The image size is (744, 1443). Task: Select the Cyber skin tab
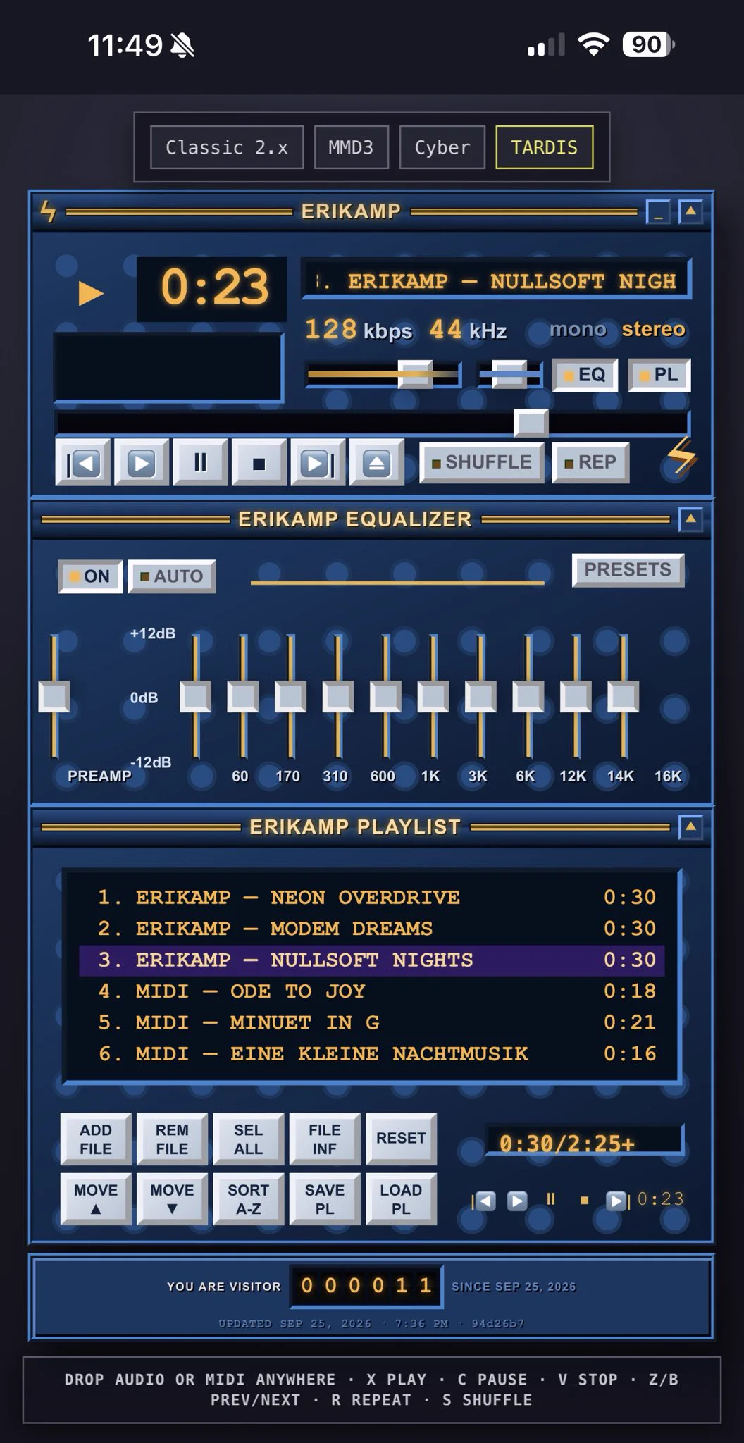442,147
